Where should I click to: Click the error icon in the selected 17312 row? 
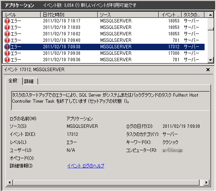pos(7,47)
